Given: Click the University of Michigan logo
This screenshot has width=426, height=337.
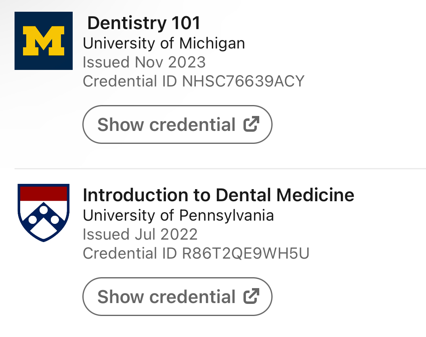Looking at the screenshot, I should pyautogui.click(x=44, y=41).
